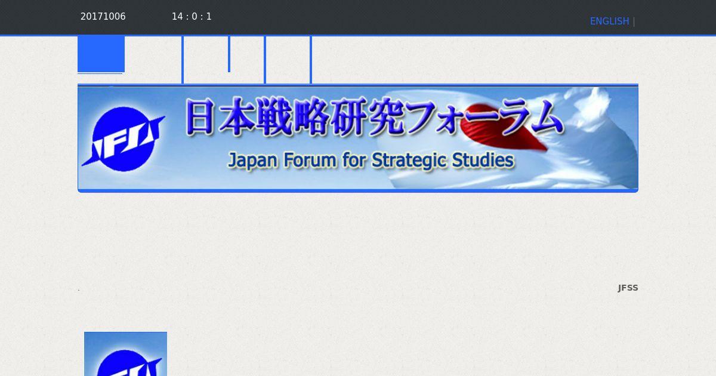Click the Japan Forum for Strategic Studies banner
The image size is (716, 376).
pos(358,138)
